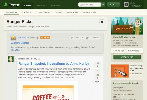
Task: Expand post with Show More link
Action: (16, 50)
